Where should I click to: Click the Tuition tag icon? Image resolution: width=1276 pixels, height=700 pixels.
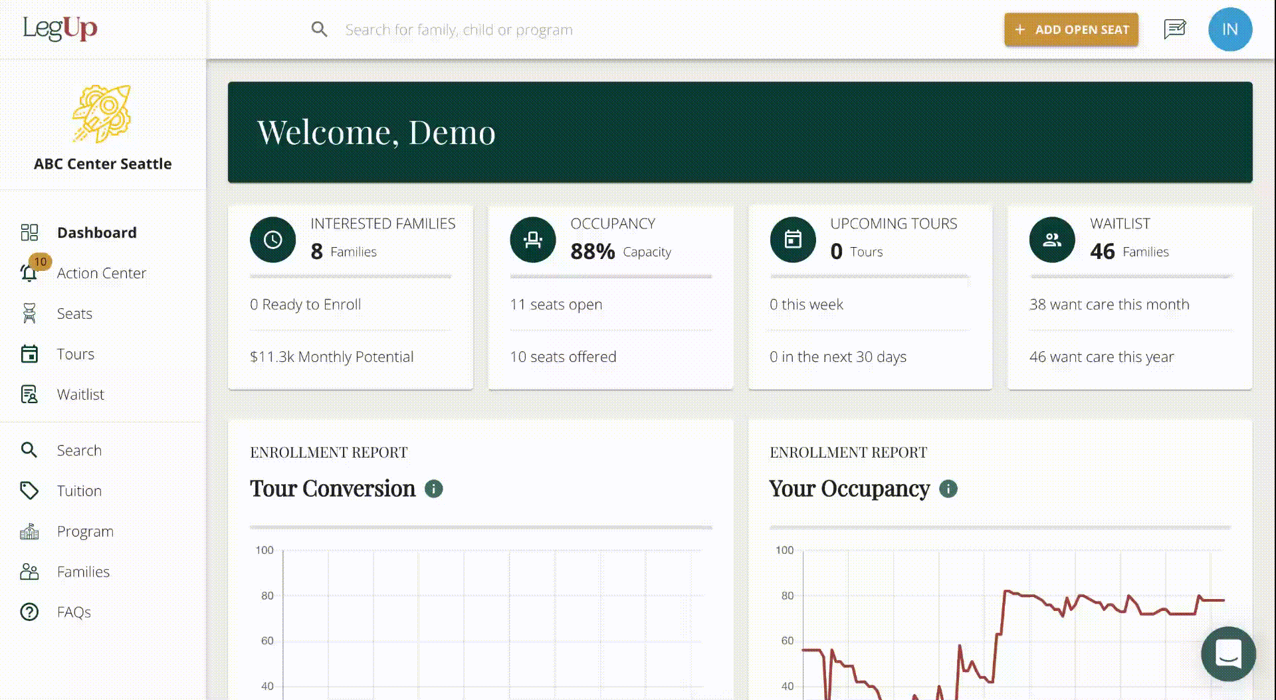pyautogui.click(x=29, y=491)
